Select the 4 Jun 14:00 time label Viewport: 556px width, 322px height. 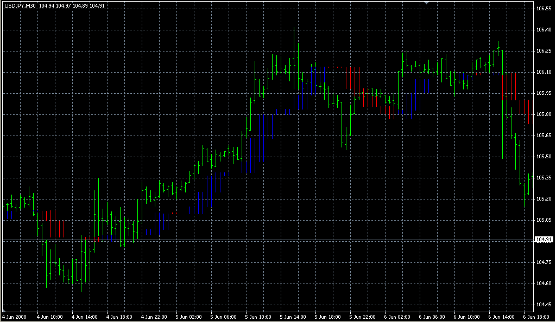point(83,317)
